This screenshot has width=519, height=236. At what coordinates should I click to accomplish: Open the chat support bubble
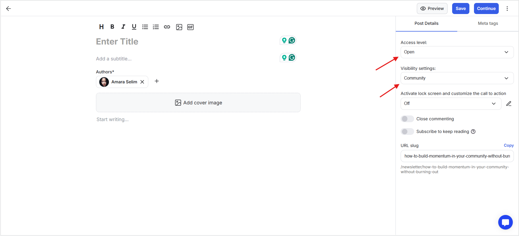click(506, 222)
